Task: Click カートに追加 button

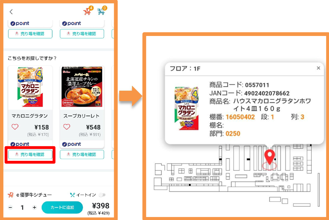Action: pyautogui.click(x=62, y=207)
